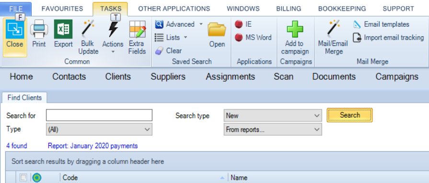Viewport: 429px width, 183px height.
Task: Open Contacts navigation item
Action: 69,76
